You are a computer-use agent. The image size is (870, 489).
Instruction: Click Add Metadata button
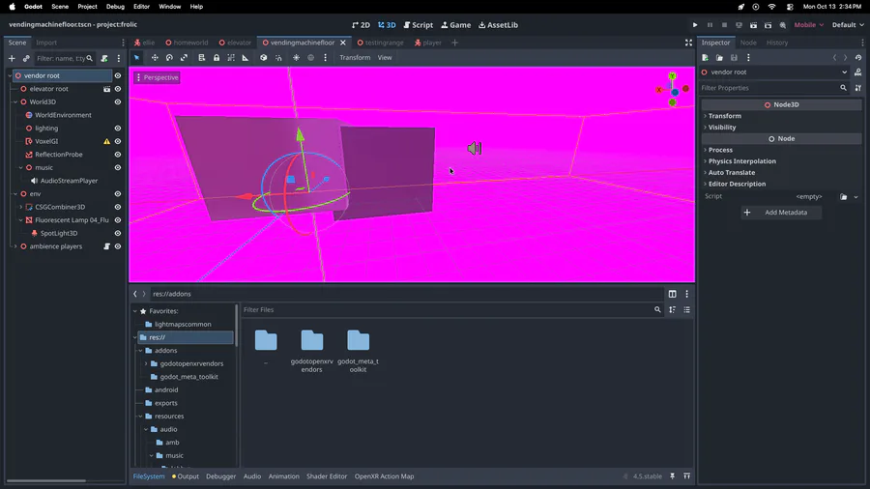pyautogui.click(x=781, y=213)
